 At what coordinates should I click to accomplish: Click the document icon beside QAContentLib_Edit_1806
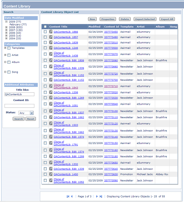[51, 60]
